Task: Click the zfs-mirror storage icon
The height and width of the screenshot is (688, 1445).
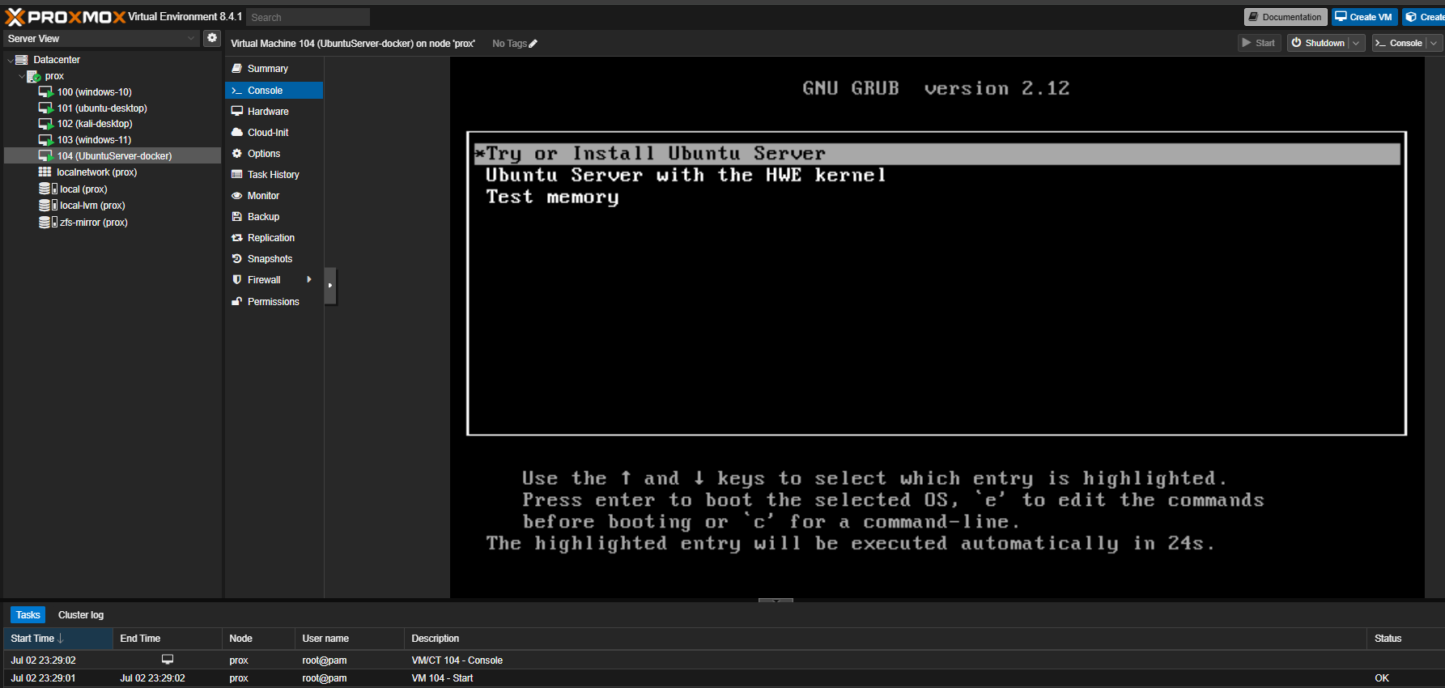Action: (48, 222)
